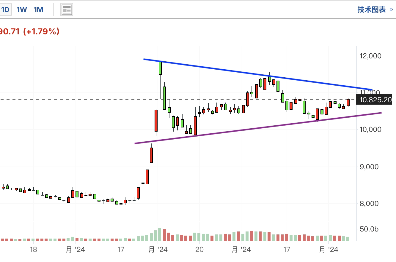This screenshot has height=262, width=396.
Task: Open the 技术图表 technical chart link
Action: coord(375,9)
